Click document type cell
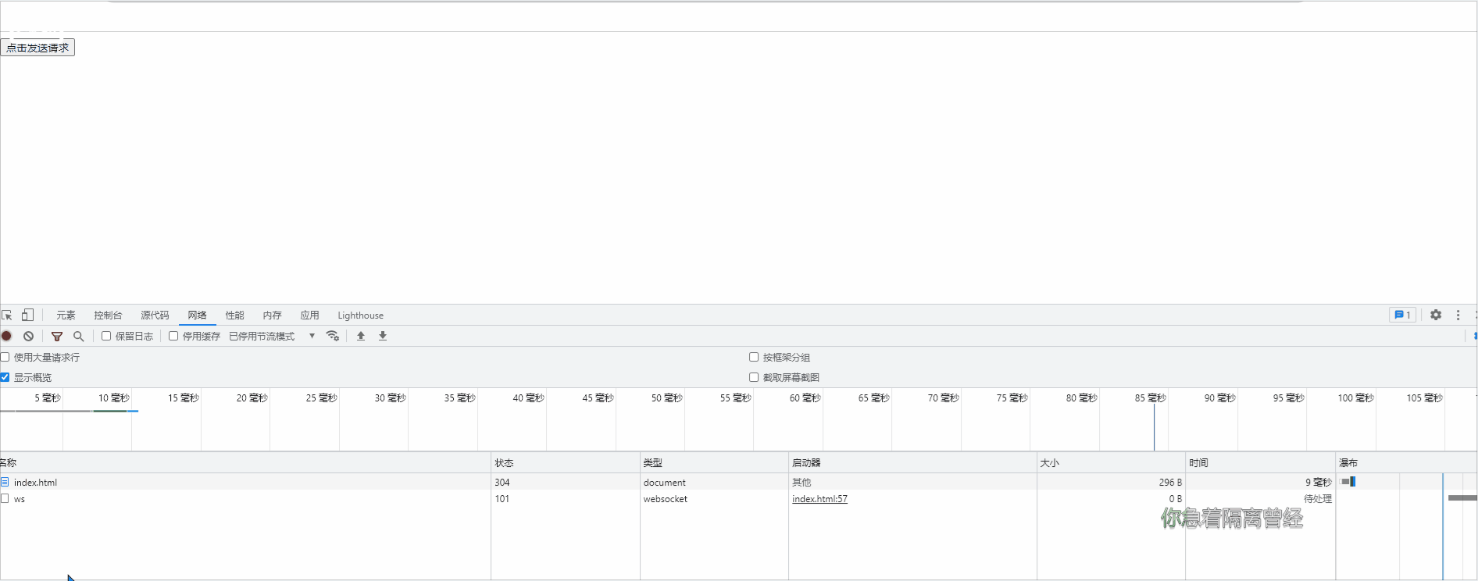 (x=664, y=483)
